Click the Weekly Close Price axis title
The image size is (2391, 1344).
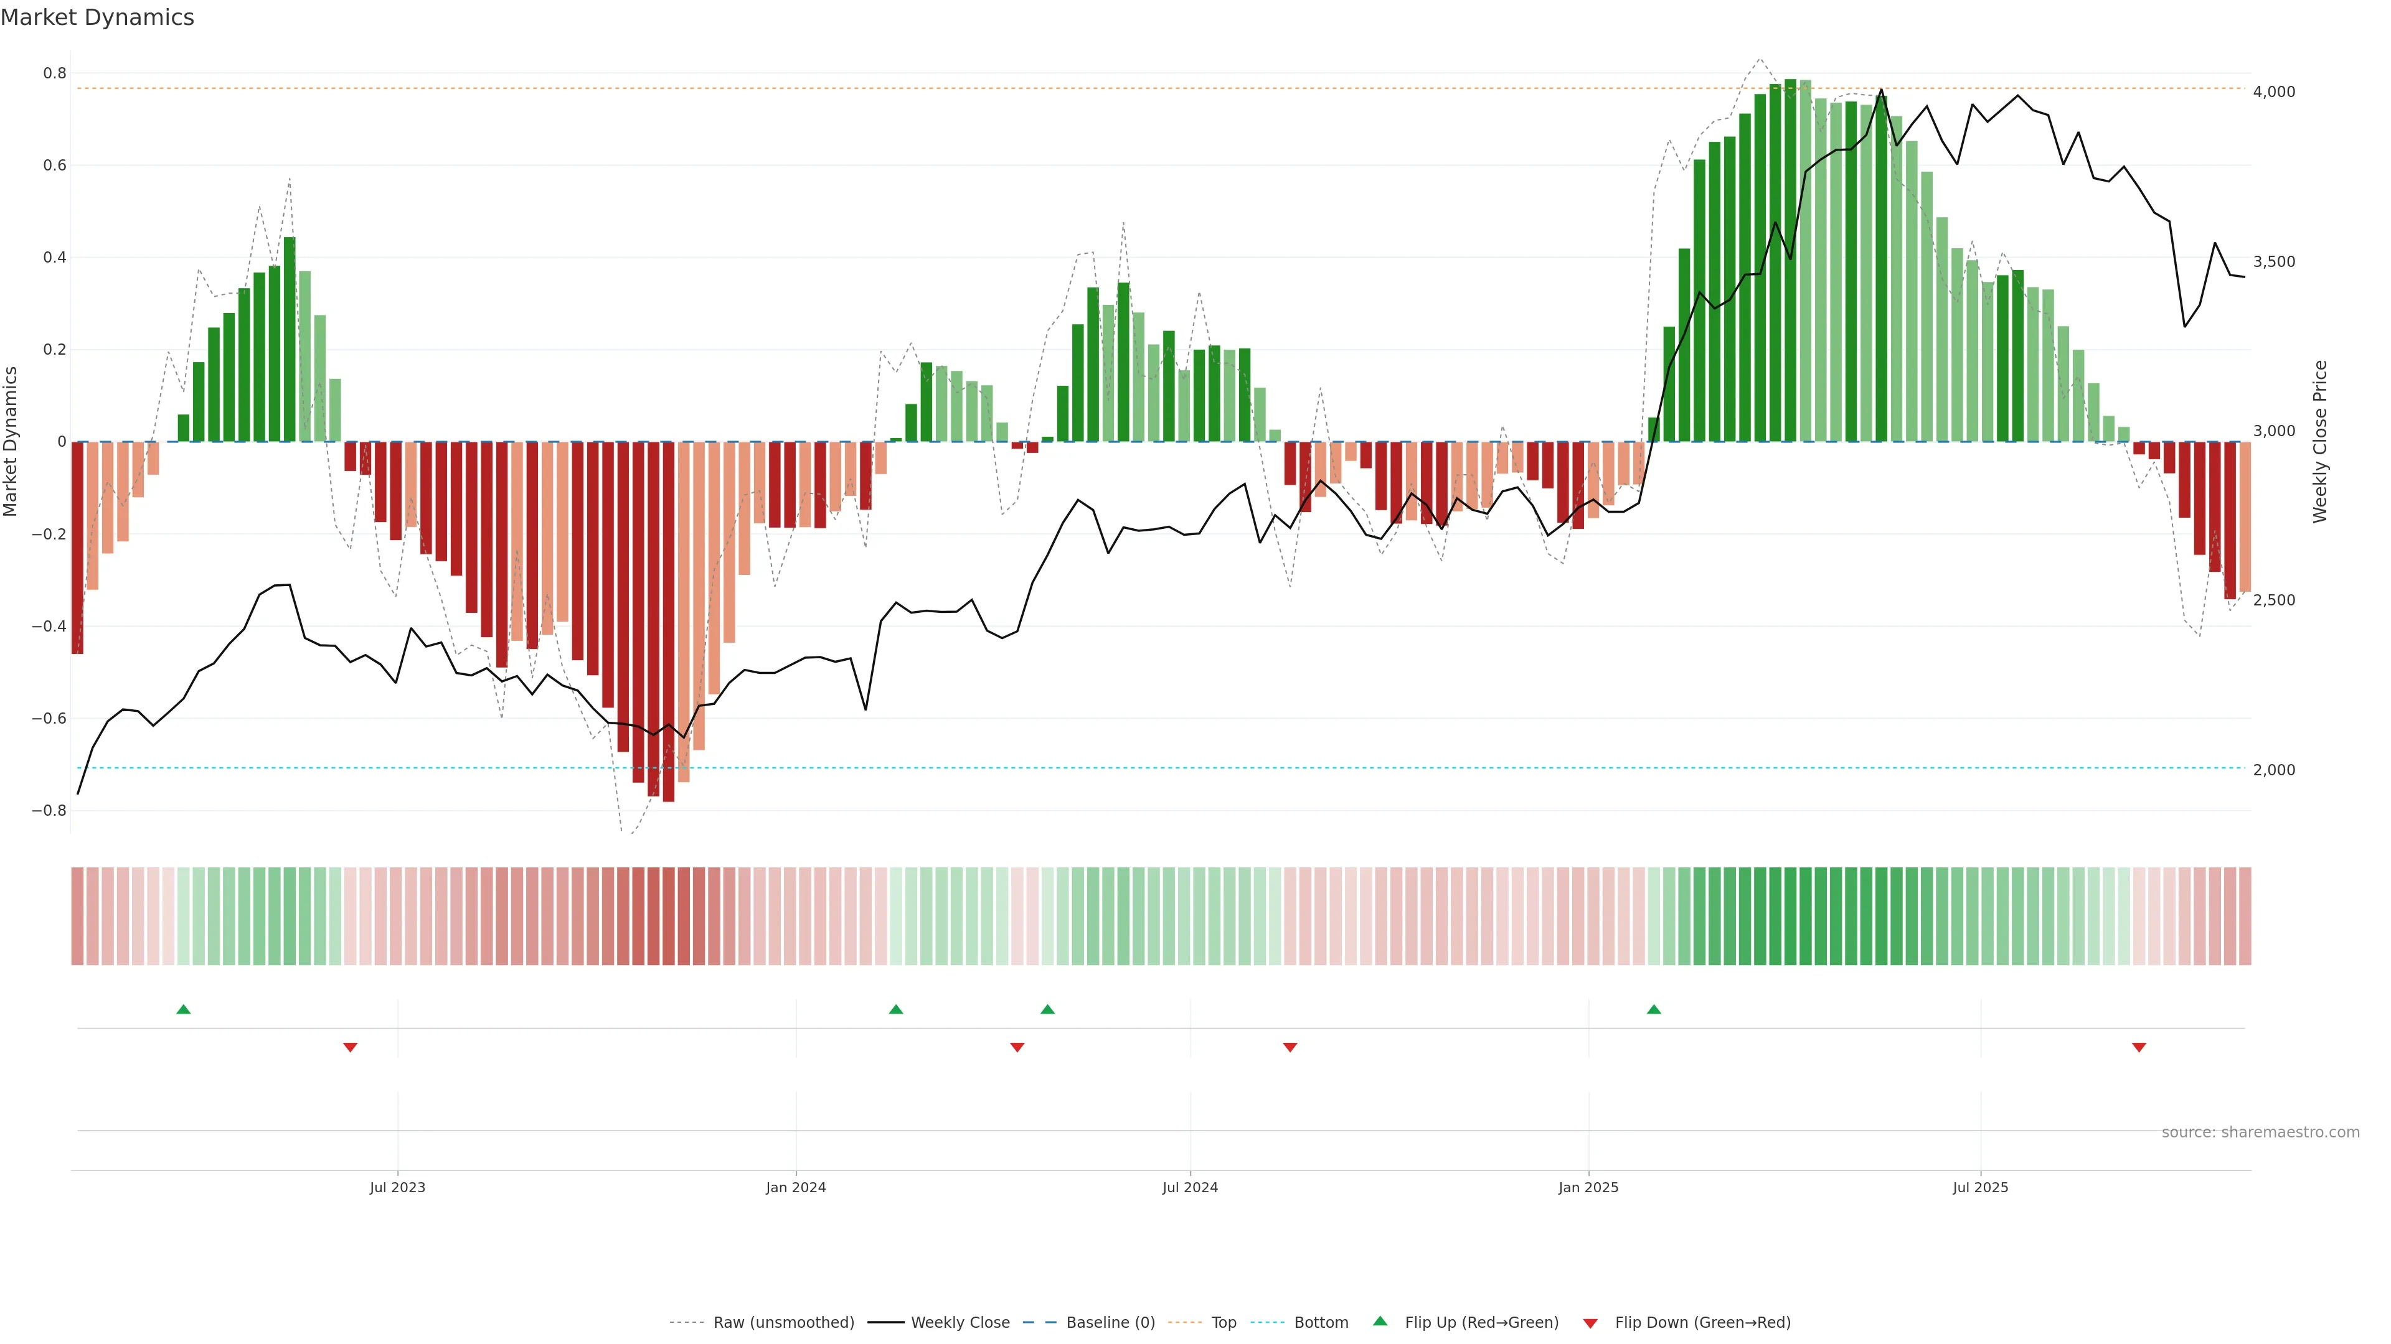(x=2321, y=442)
